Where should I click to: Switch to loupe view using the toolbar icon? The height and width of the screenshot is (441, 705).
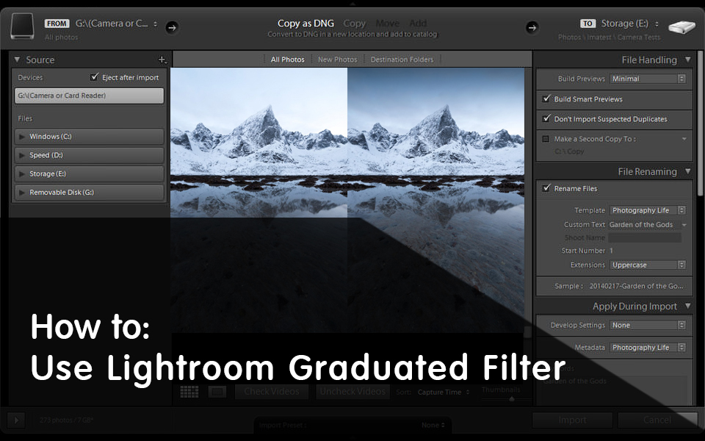(x=217, y=392)
